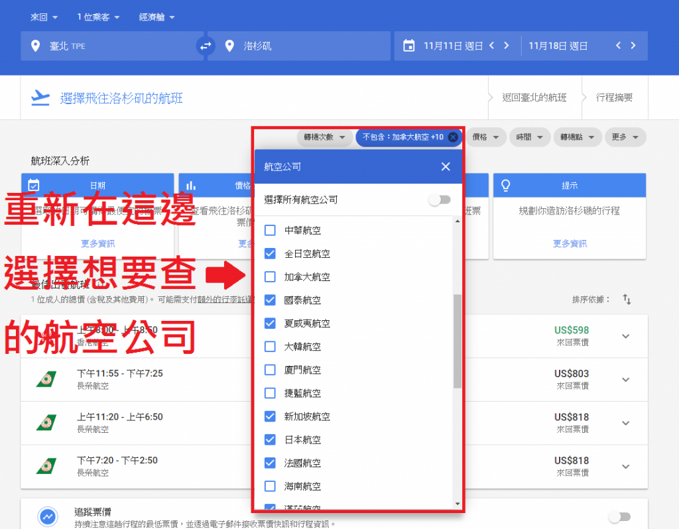Click the origin location pin icon
This screenshot has height=529, width=679.
[36, 46]
